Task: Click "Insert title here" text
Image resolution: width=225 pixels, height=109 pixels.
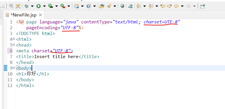Action: (56, 57)
